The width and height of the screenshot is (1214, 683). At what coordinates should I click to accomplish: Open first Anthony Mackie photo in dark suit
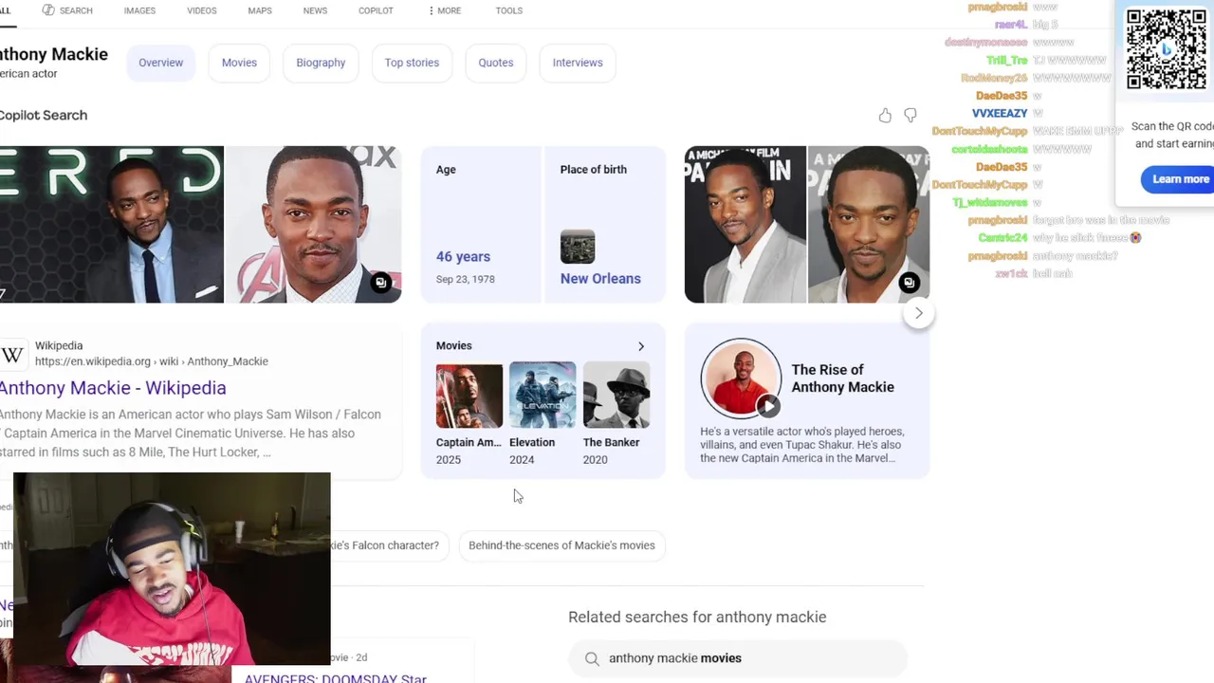[x=111, y=225]
